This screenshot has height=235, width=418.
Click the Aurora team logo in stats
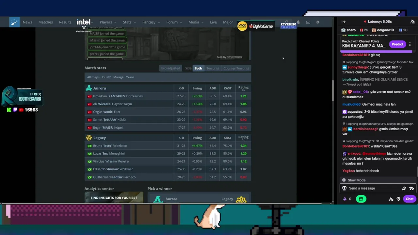(89, 88)
